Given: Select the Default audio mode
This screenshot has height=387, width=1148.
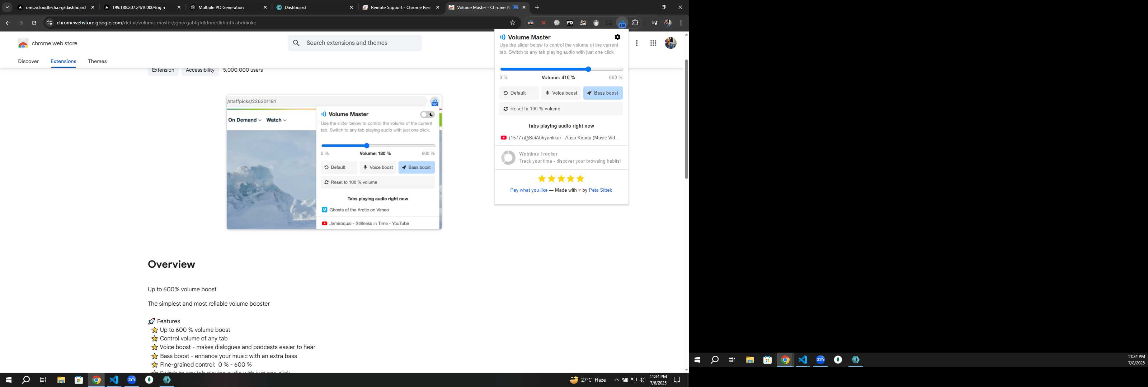Looking at the screenshot, I should tap(519, 93).
